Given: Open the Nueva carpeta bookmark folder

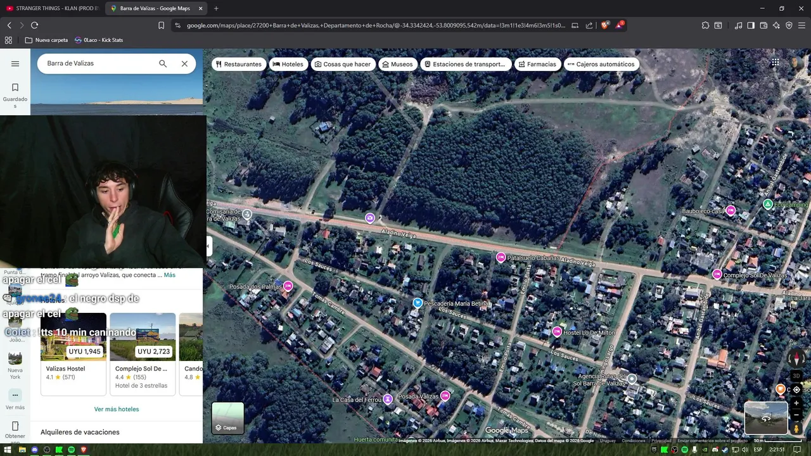Looking at the screenshot, I should click(46, 40).
